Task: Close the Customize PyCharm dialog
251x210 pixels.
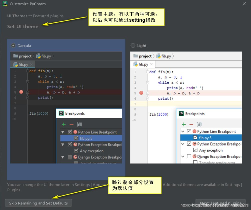Action: 244,4
